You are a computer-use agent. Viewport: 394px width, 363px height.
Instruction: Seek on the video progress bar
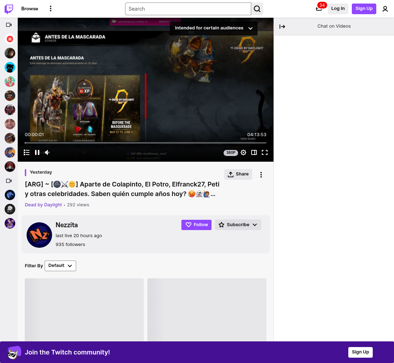click(146, 143)
